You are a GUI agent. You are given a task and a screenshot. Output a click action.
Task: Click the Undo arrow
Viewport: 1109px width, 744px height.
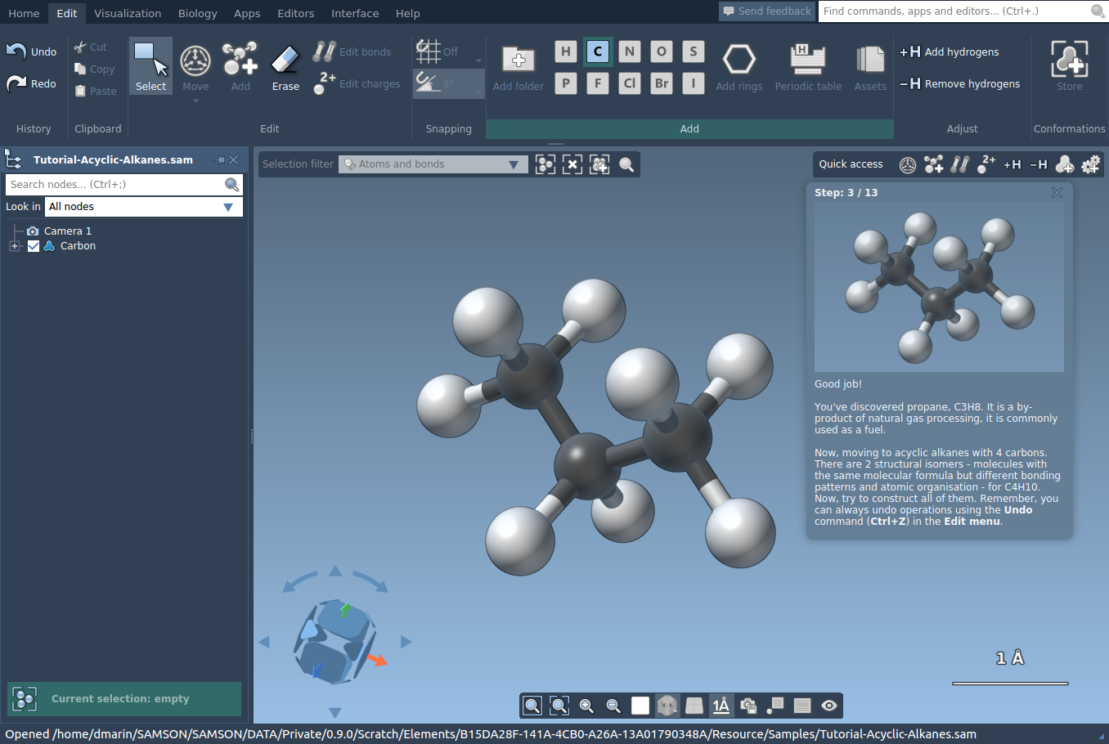coord(17,52)
